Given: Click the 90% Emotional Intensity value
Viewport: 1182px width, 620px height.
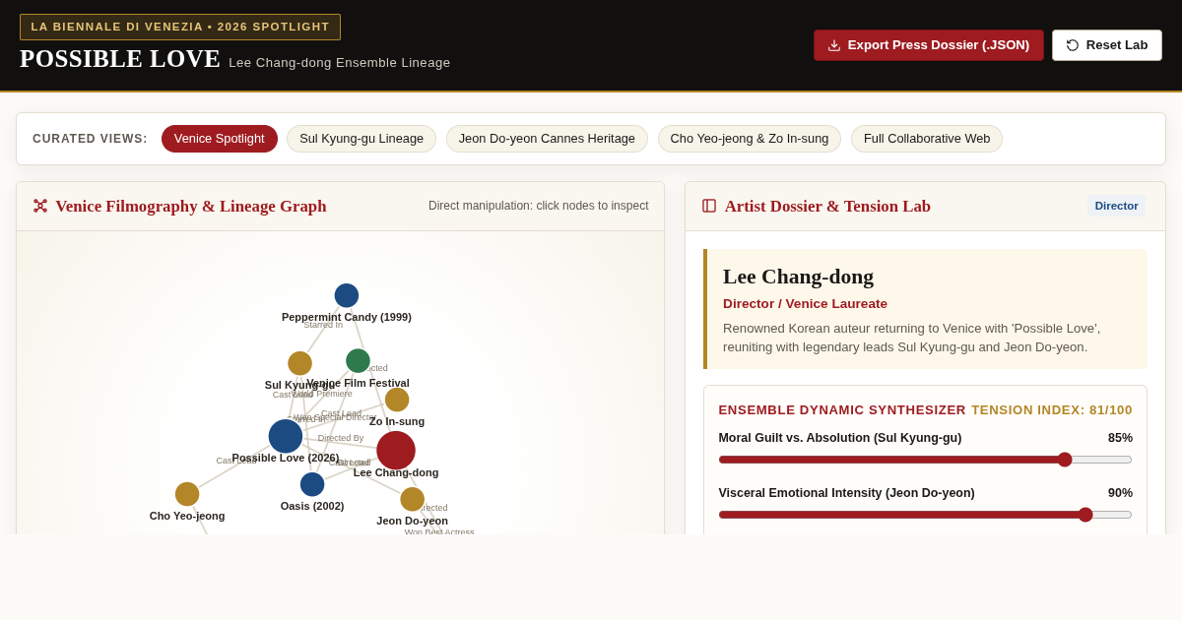Looking at the screenshot, I should (x=1120, y=493).
